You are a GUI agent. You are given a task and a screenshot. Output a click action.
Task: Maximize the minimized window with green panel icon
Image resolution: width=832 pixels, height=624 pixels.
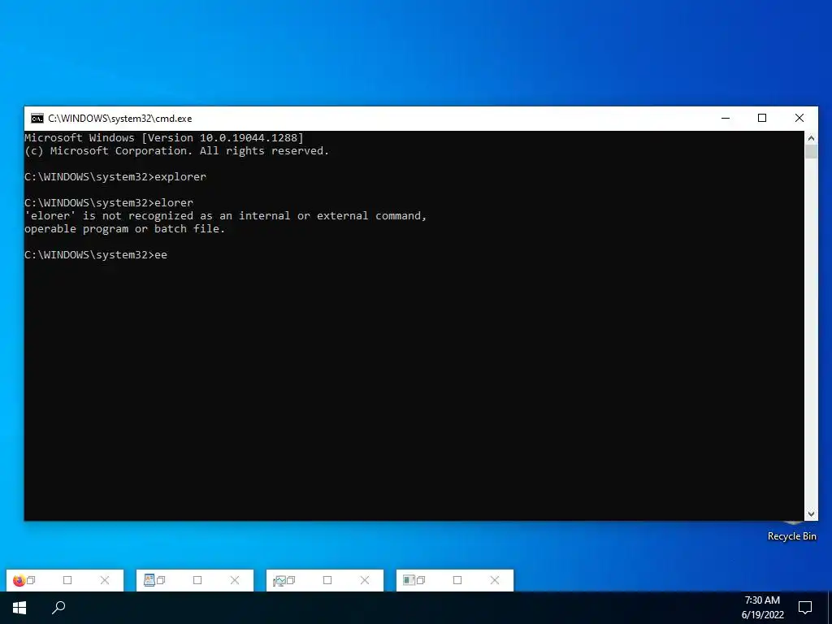point(457,580)
